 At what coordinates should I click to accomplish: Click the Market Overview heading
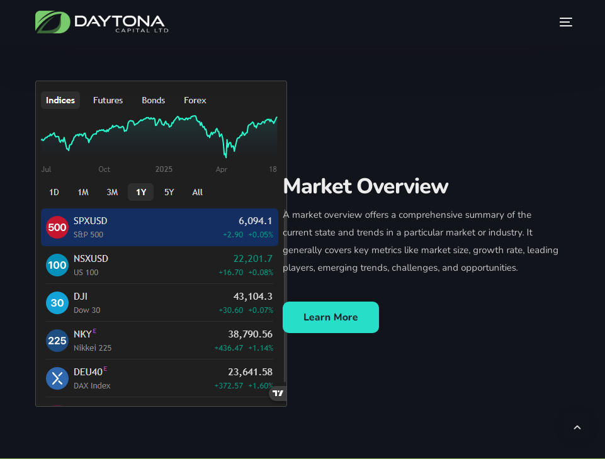pyautogui.click(x=365, y=186)
